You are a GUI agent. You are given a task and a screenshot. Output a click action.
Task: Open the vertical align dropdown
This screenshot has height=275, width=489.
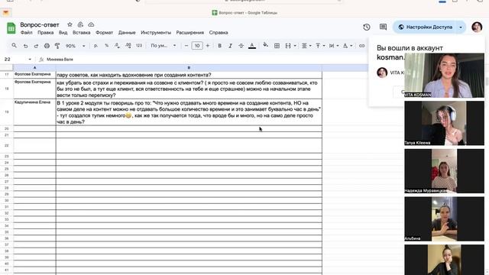[320, 46]
